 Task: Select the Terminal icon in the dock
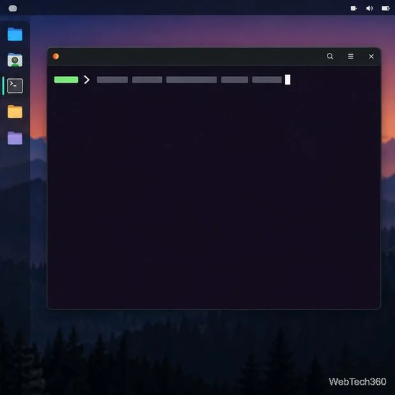point(15,86)
